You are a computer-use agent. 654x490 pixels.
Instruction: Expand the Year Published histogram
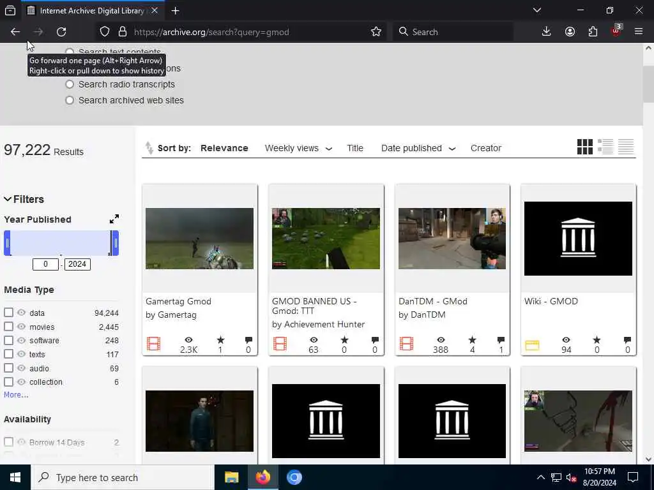(x=114, y=219)
